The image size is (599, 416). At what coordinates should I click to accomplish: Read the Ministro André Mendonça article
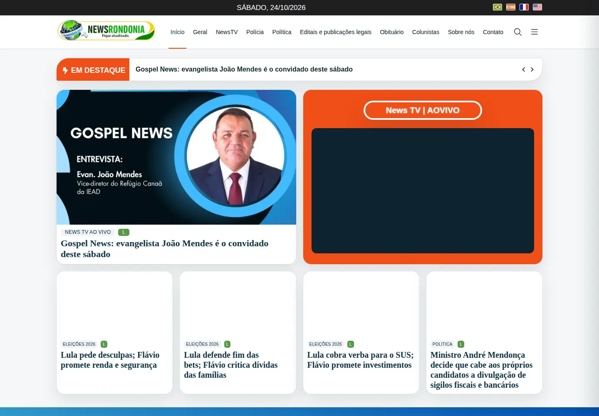(482, 370)
